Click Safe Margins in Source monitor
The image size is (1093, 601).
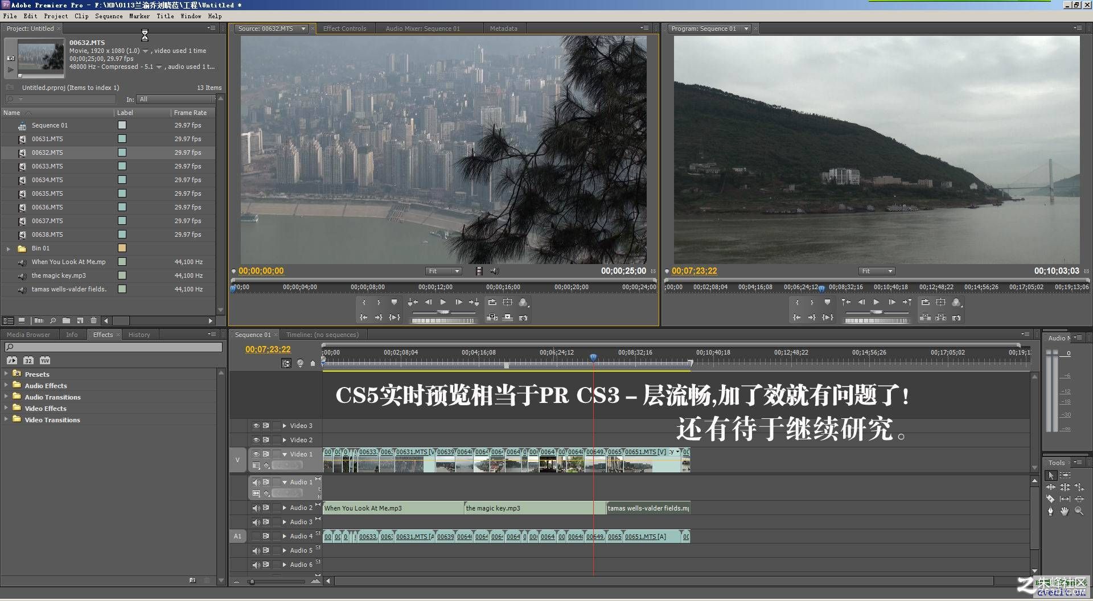click(508, 302)
